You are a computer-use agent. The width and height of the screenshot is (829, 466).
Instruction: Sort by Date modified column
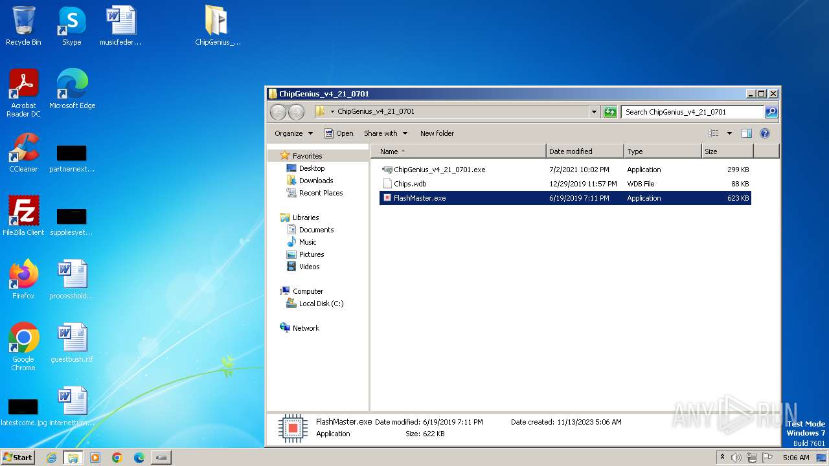pos(585,151)
